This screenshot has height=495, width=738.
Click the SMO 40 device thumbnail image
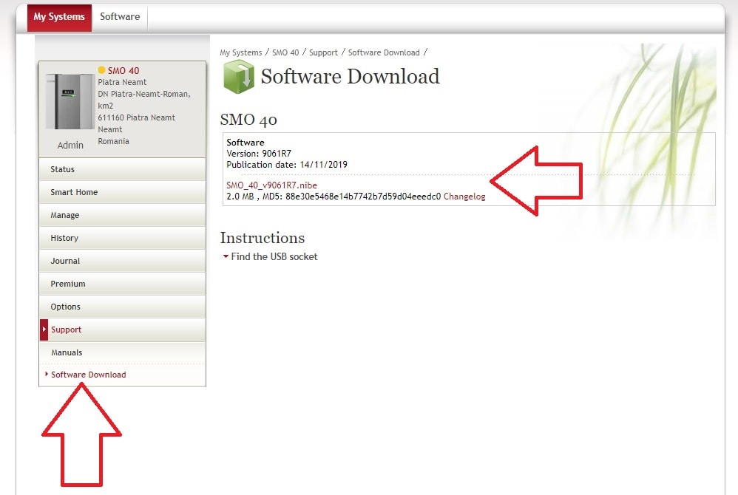click(70, 102)
